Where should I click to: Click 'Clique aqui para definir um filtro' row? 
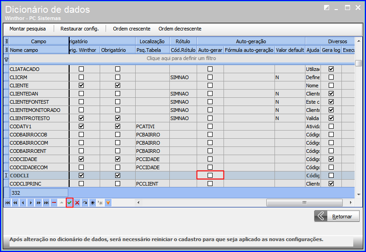181,58
